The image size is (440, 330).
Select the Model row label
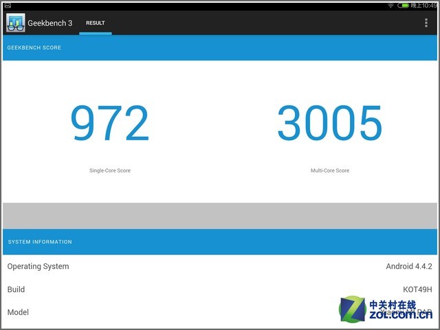pyautogui.click(x=18, y=312)
